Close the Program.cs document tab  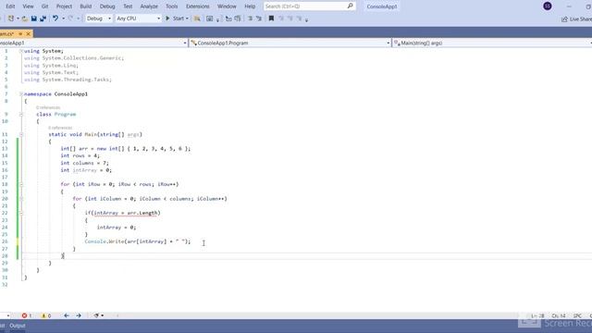pos(29,34)
